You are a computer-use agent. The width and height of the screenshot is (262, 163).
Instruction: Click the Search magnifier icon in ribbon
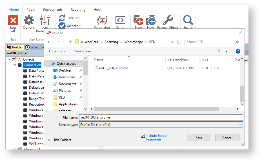pyautogui.click(x=188, y=20)
